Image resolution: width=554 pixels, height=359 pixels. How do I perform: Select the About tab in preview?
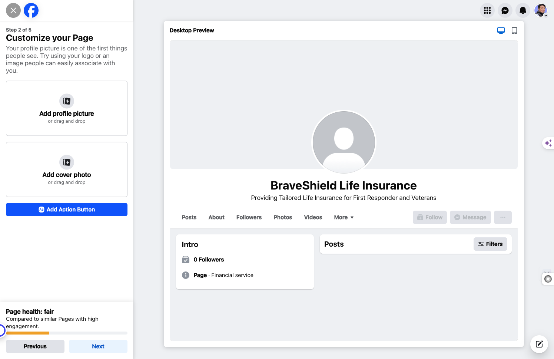[x=216, y=217]
